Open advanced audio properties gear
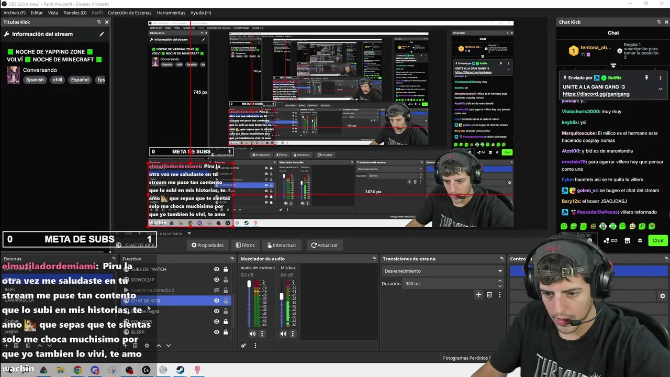 tap(243, 346)
